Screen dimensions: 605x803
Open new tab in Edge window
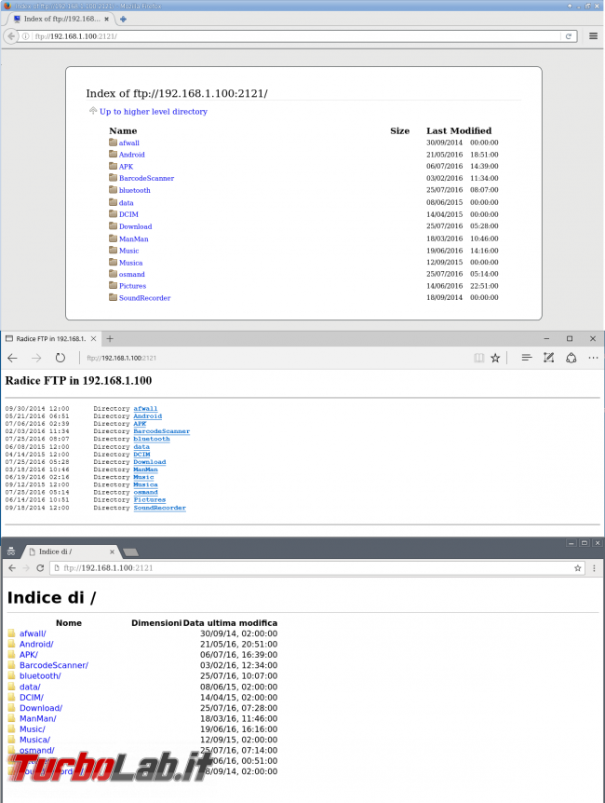[110, 338]
